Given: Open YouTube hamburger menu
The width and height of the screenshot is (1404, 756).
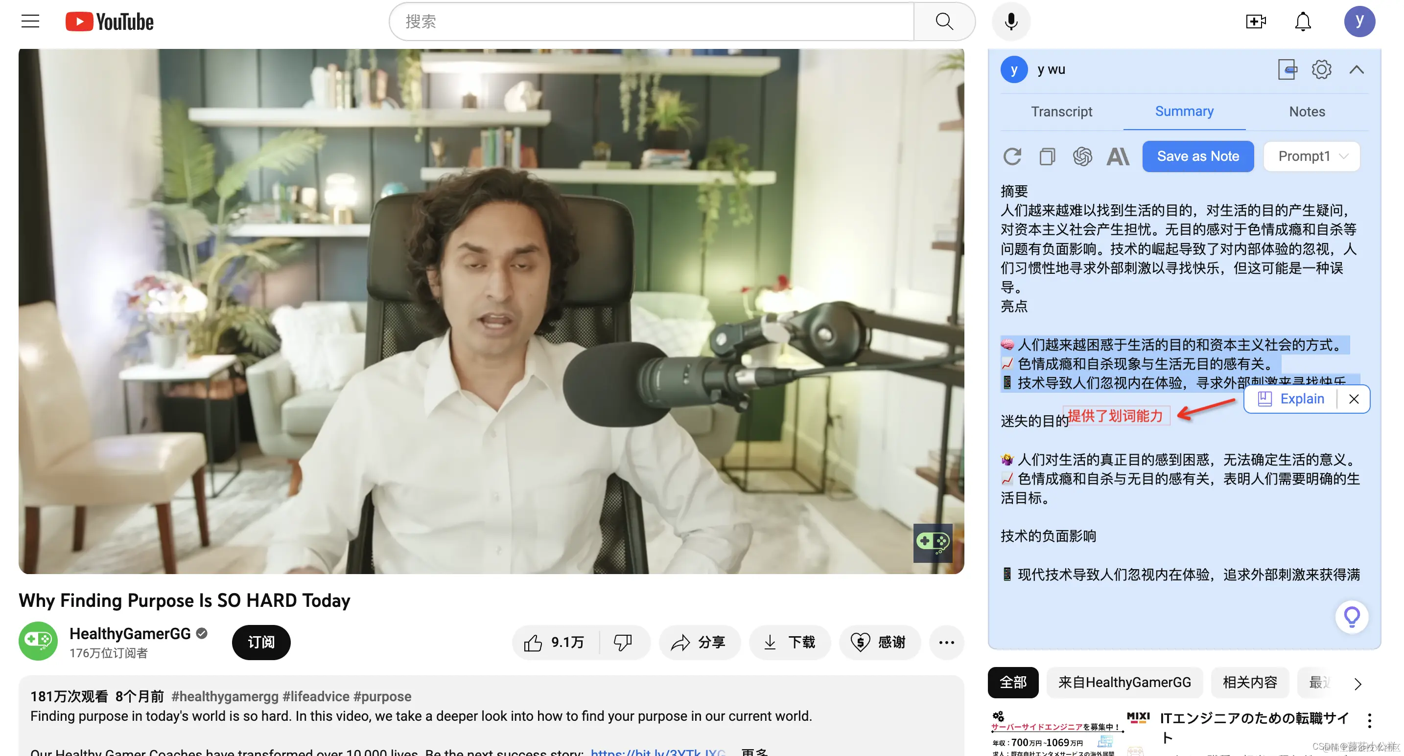Looking at the screenshot, I should (30, 22).
